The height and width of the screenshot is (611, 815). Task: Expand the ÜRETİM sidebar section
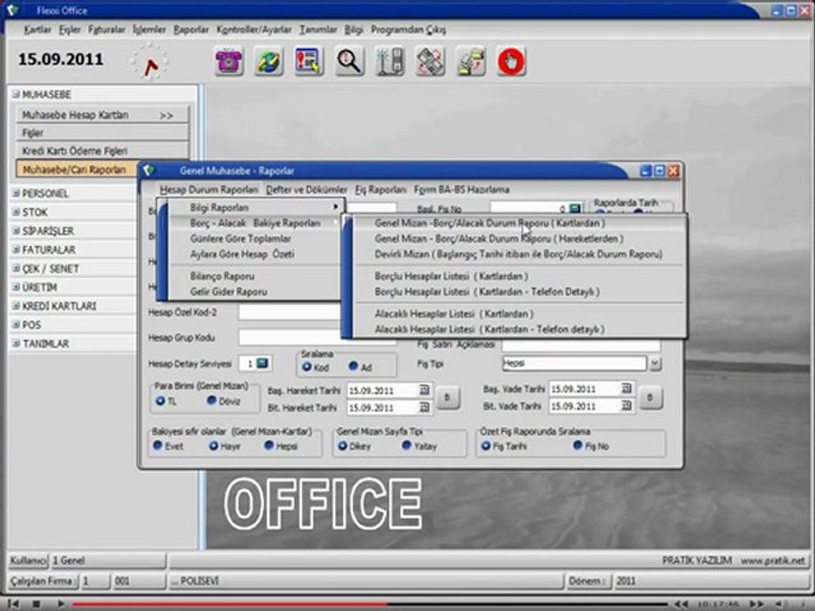[x=16, y=287]
